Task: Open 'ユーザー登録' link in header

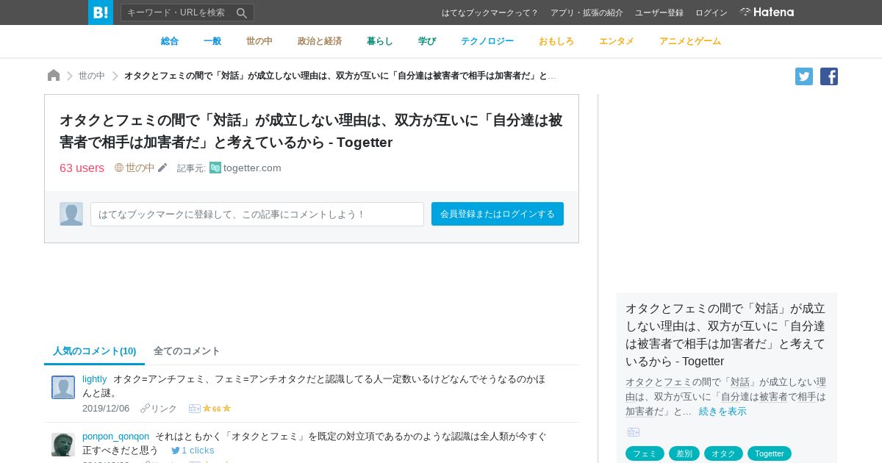Action: pos(659,12)
